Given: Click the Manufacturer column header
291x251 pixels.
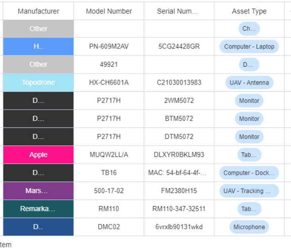Looking at the screenshot, I should click(x=39, y=11).
